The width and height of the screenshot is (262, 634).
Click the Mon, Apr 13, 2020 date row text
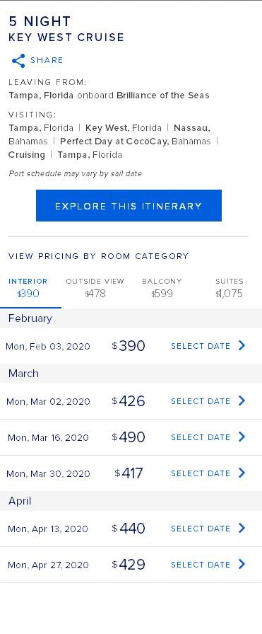pyautogui.click(x=47, y=529)
